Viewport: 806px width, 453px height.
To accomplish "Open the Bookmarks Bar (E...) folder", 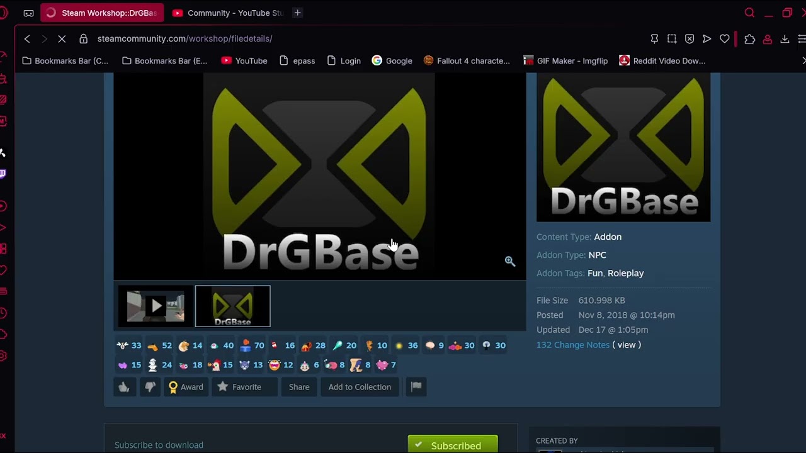I will (164, 61).
